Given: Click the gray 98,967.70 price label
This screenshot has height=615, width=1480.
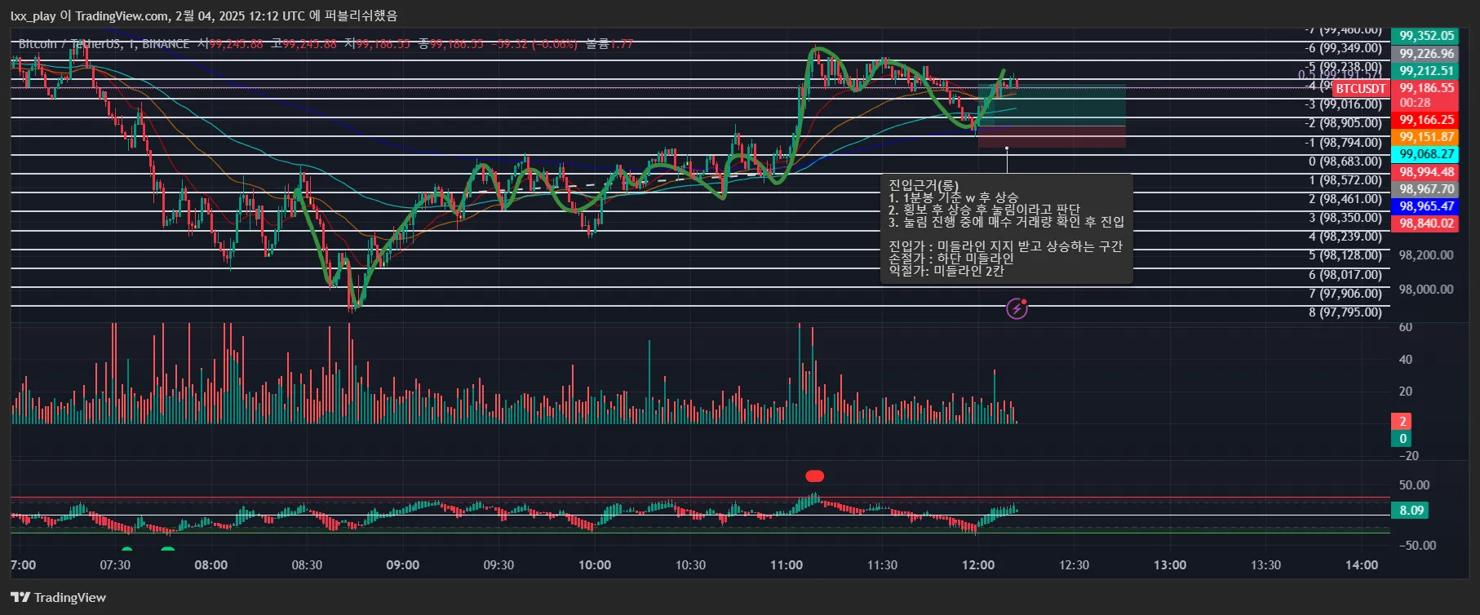Looking at the screenshot, I should (x=1426, y=189).
